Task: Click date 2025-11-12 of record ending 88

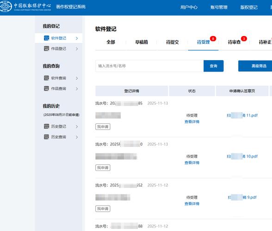Action: pyautogui.click(x=158, y=226)
